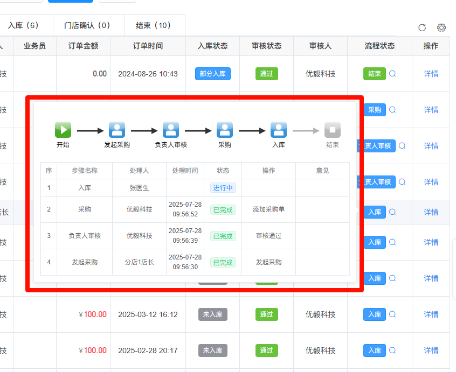Open 详情 for the 2024-08-26 10:43 order

click(431, 74)
